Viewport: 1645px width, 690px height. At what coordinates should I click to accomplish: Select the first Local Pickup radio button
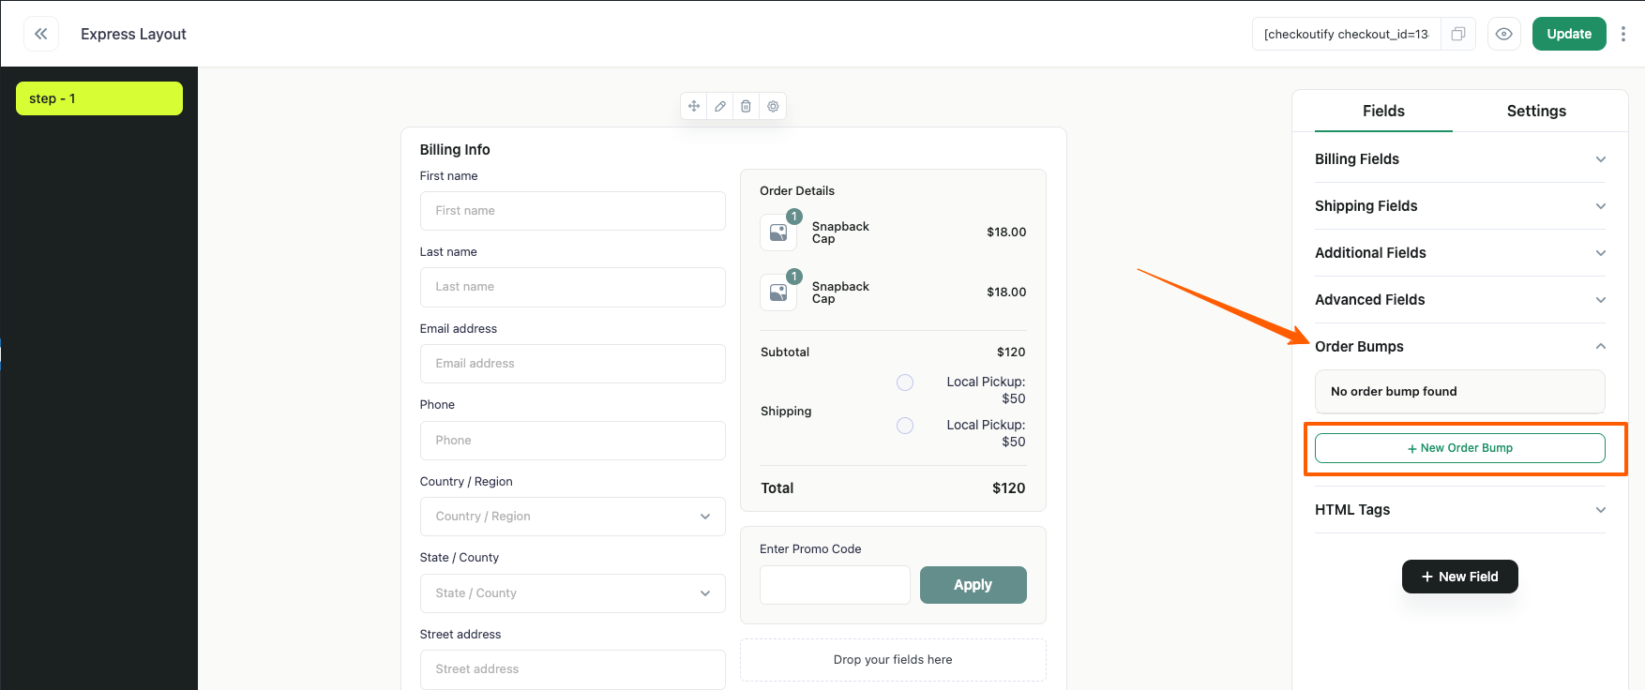pos(905,382)
